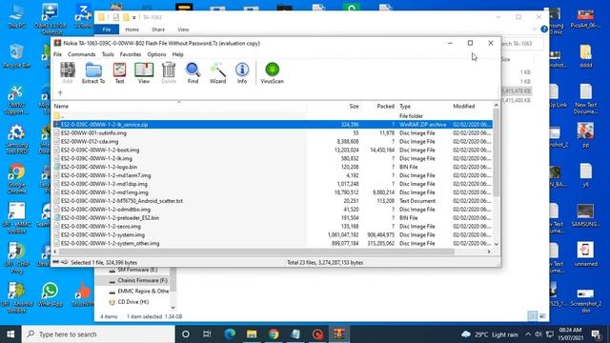This screenshot has width=610, height=343.
Task: Click the Info toolbar icon
Action: tap(242, 72)
